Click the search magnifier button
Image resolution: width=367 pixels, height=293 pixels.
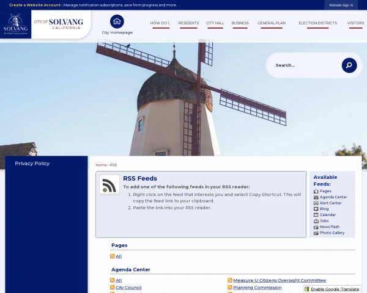point(349,65)
